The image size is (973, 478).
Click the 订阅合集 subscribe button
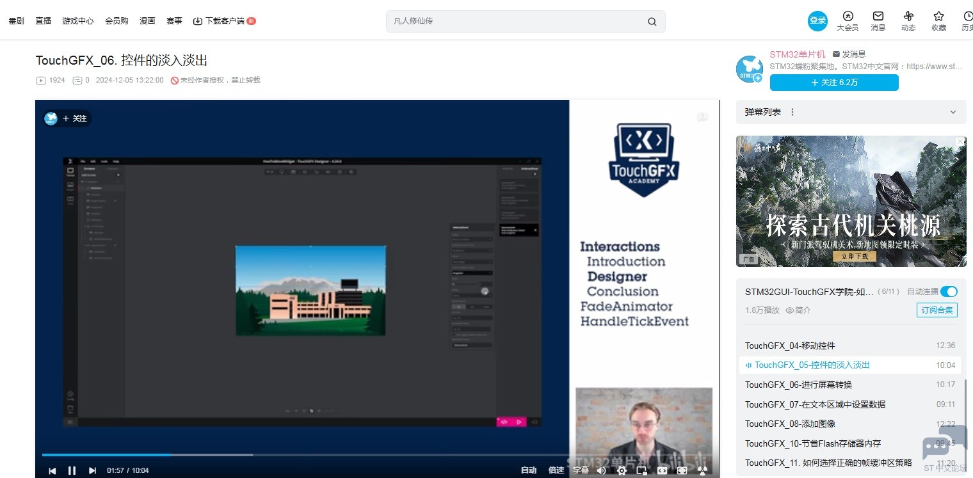tap(937, 310)
